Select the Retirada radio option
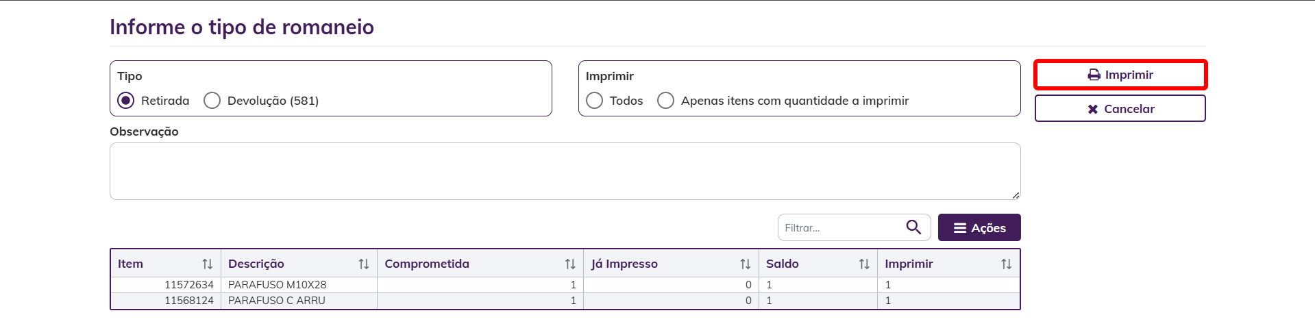This screenshot has width=1315, height=326. (x=125, y=101)
